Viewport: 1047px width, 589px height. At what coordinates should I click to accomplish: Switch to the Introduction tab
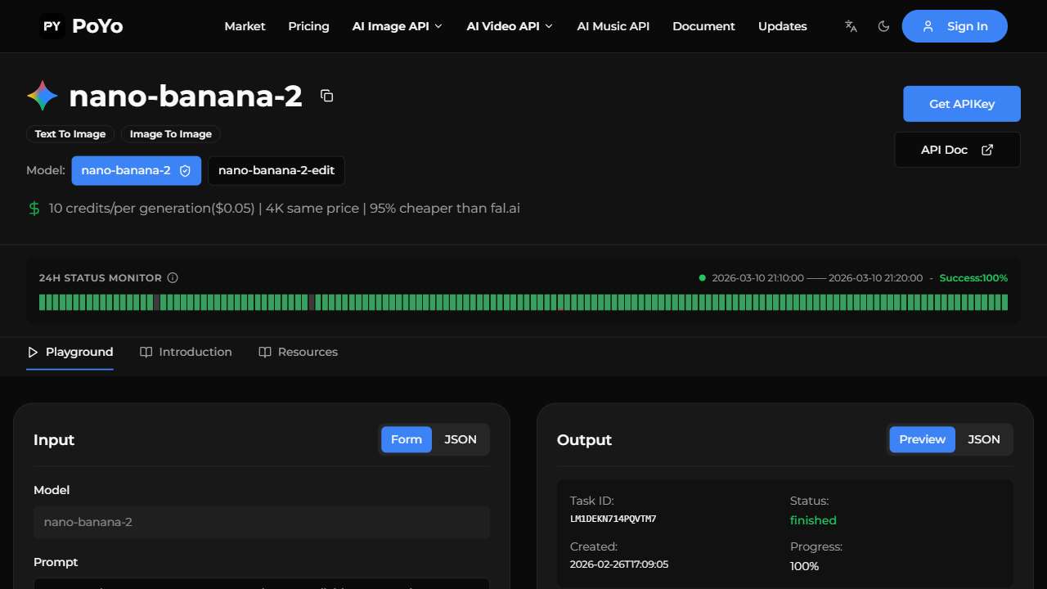[x=195, y=352]
